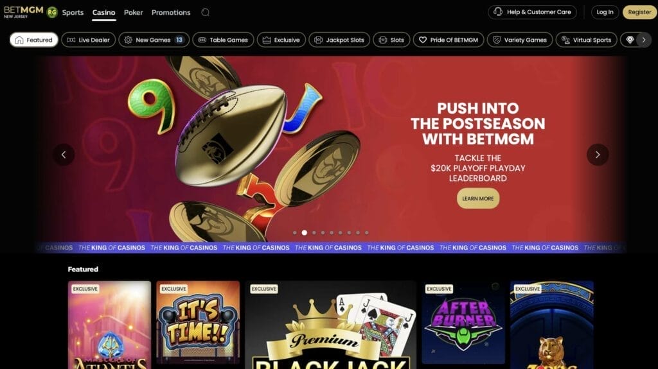Go to the previous banner slide arrow
The height and width of the screenshot is (369, 658).
click(64, 155)
